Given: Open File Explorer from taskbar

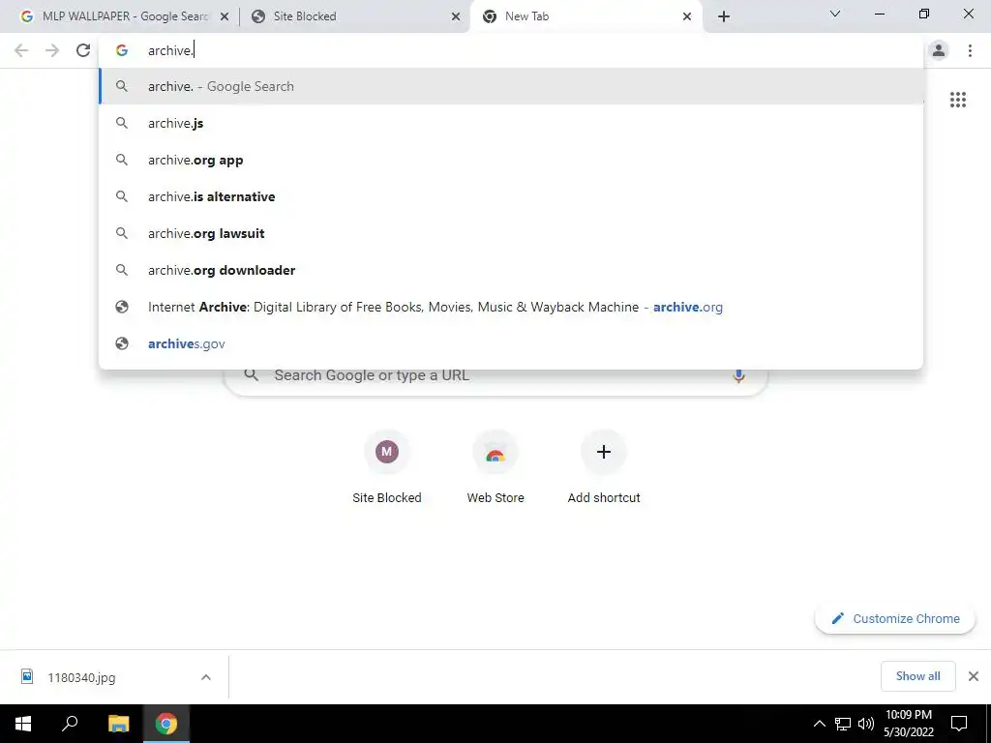Looking at the screenshot, I should click(x=118, y=724).
